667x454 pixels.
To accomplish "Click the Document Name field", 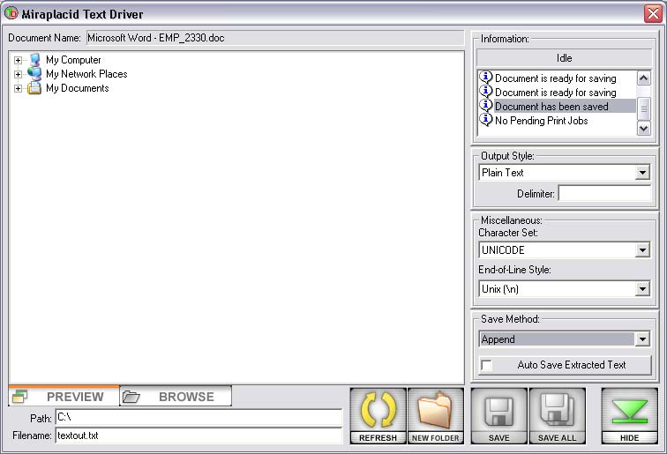I will tap(274, 38).
